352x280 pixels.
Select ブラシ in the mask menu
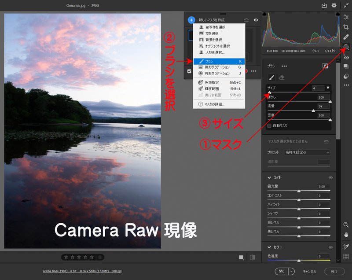point(219,61)
